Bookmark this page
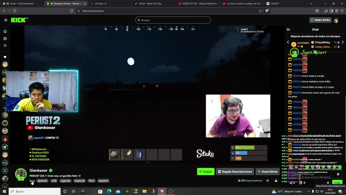 (71, 11)
